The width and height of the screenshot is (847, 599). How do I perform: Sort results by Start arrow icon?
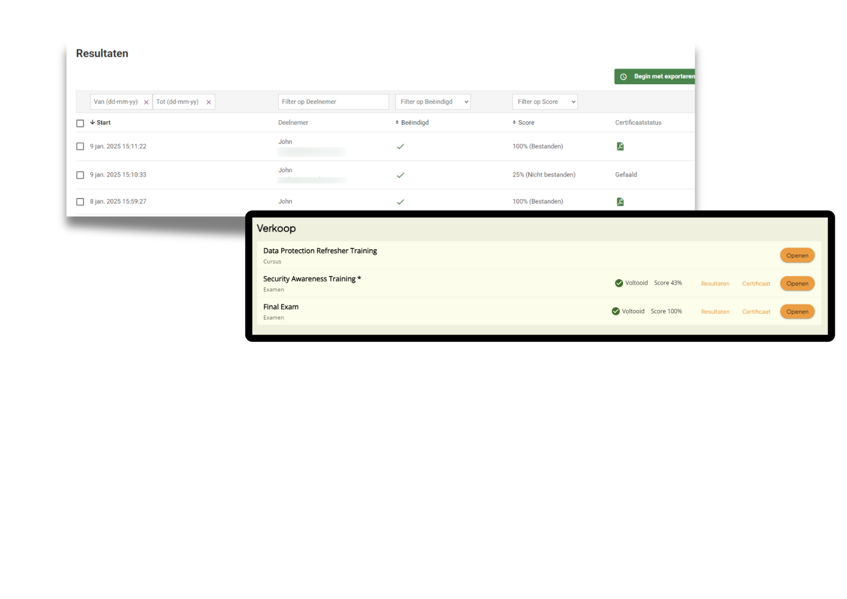click(x=92, y=122)
